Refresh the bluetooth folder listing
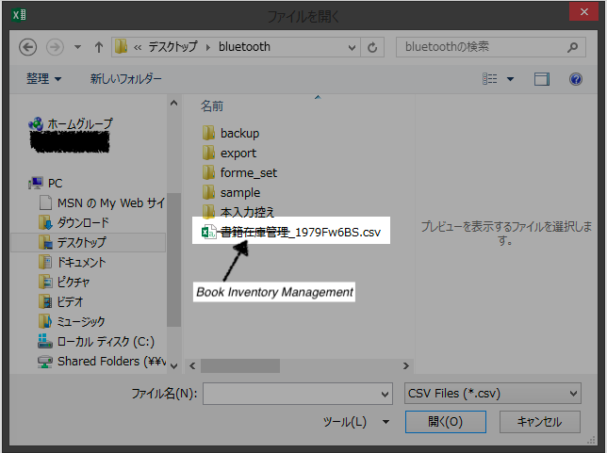 374,47
